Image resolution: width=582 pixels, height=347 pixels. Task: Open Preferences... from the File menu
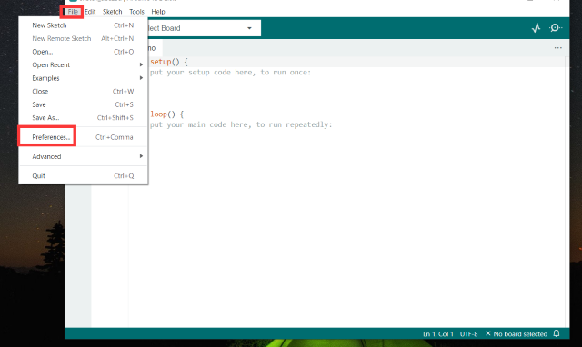coord(83,137)
